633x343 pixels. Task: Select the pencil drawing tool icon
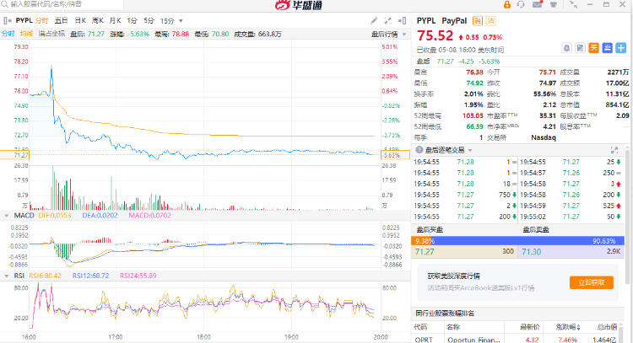[x=374, y=20]
